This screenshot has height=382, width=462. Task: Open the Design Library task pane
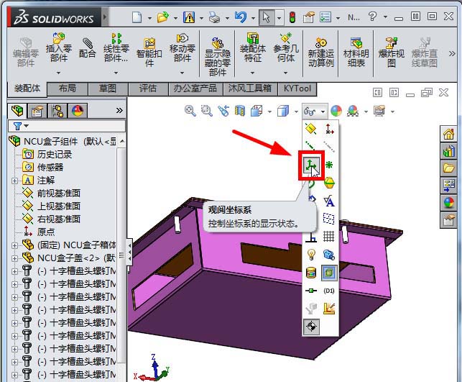(448, 152)
